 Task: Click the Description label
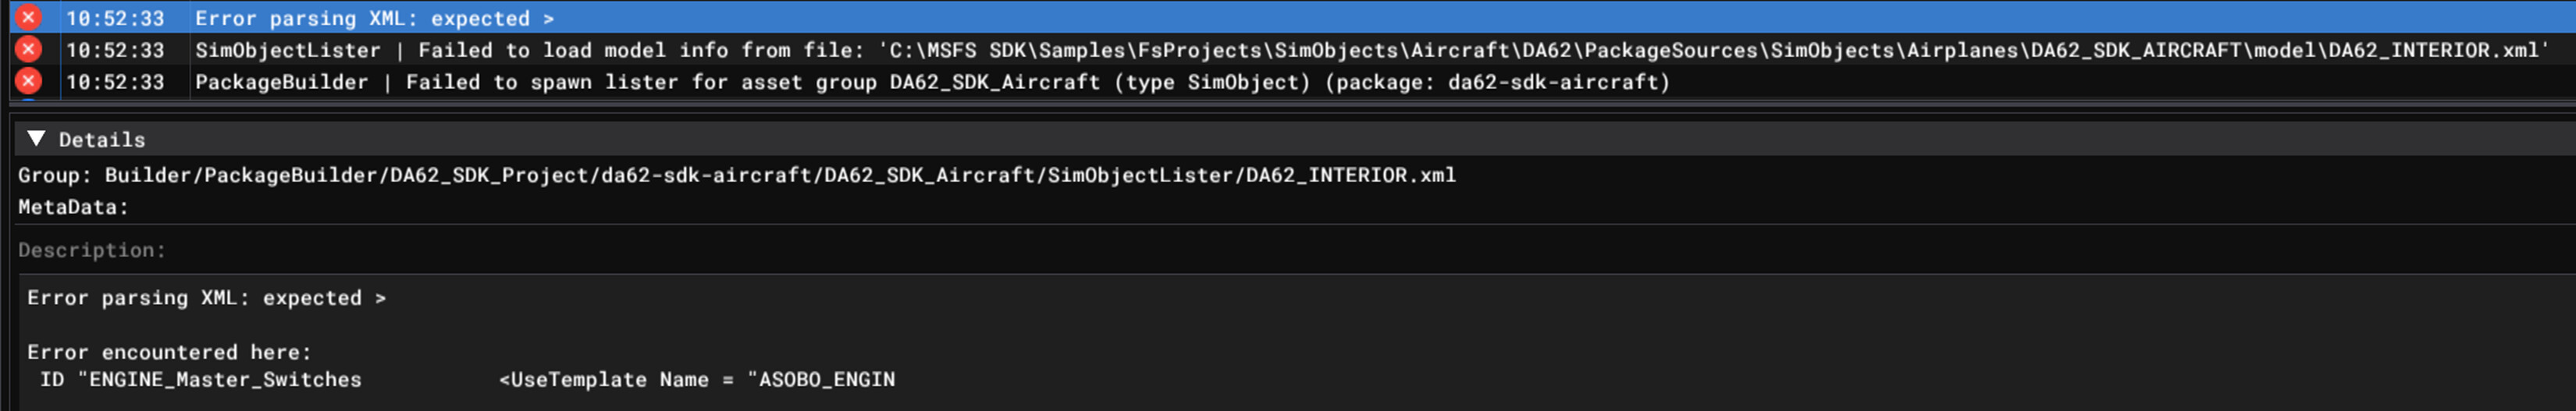tap(92, 250)
